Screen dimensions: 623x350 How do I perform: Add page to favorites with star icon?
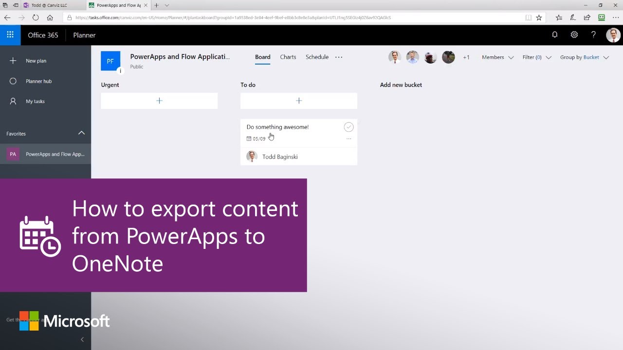(x=539, y=17)
